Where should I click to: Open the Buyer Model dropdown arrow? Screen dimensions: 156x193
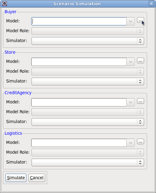(131, 21)
